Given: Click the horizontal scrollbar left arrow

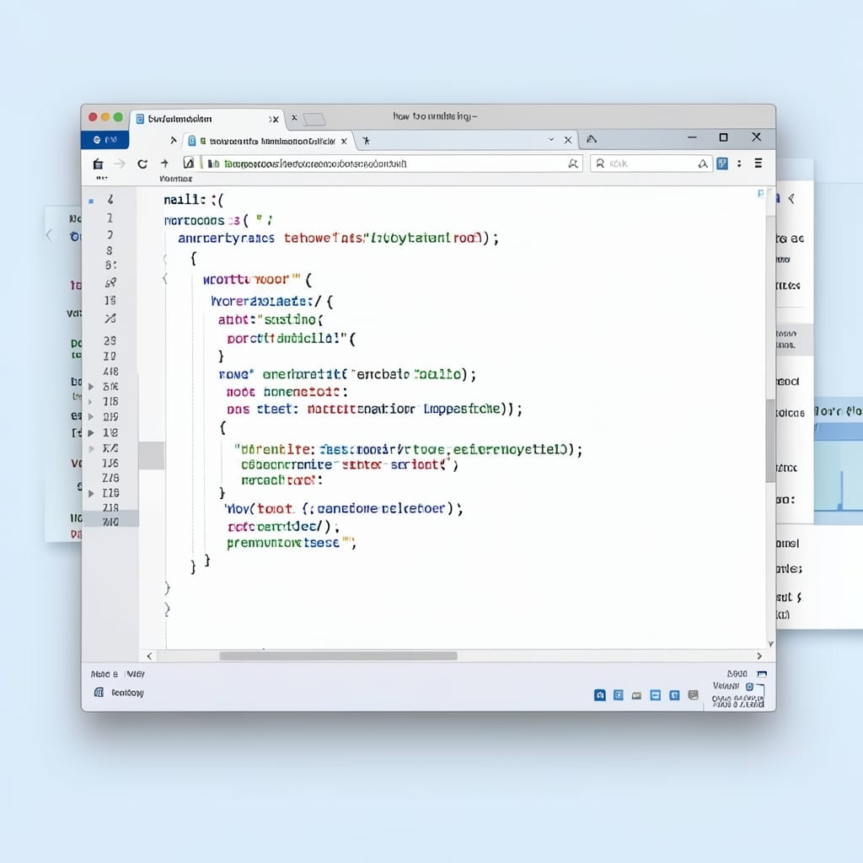Looking at the screenshot, I should click(149, 656).
